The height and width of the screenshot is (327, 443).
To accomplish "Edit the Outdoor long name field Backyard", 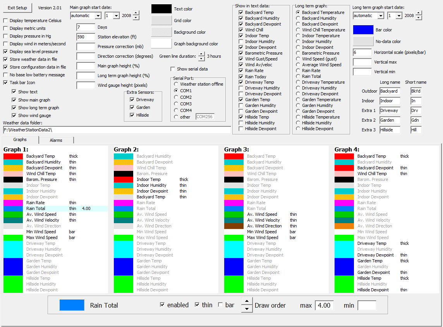I will point(390,91).
